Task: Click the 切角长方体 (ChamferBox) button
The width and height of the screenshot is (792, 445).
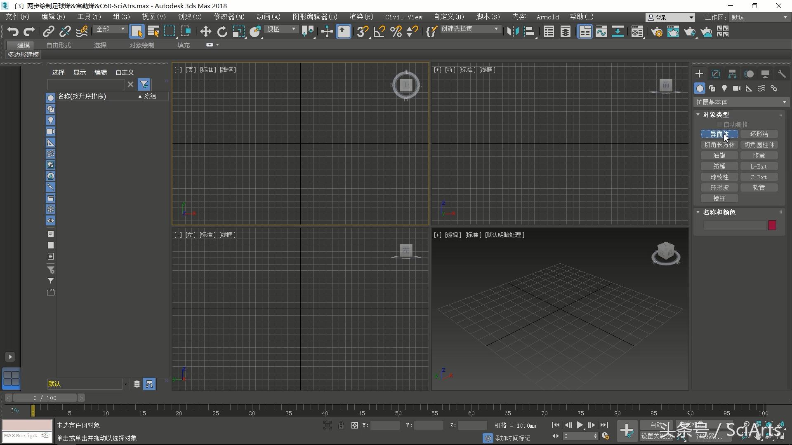Action: pos(719,145)
